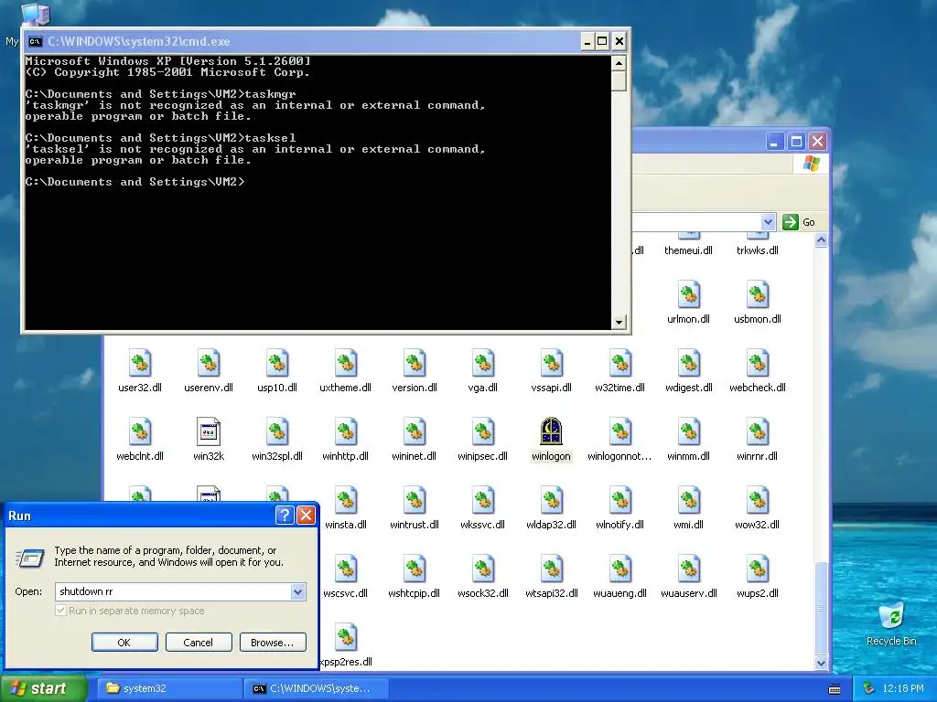Select the urlmon.dll file icon
This screenshot has height=702, width=937.
point(689,295)
